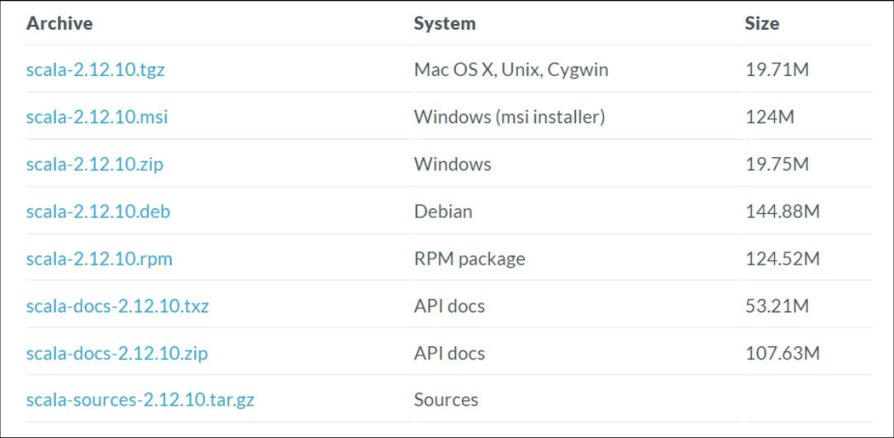Click 'API docs' in the docs zip row
Screen dimensions: 894x438
click(x=449, y=354)
